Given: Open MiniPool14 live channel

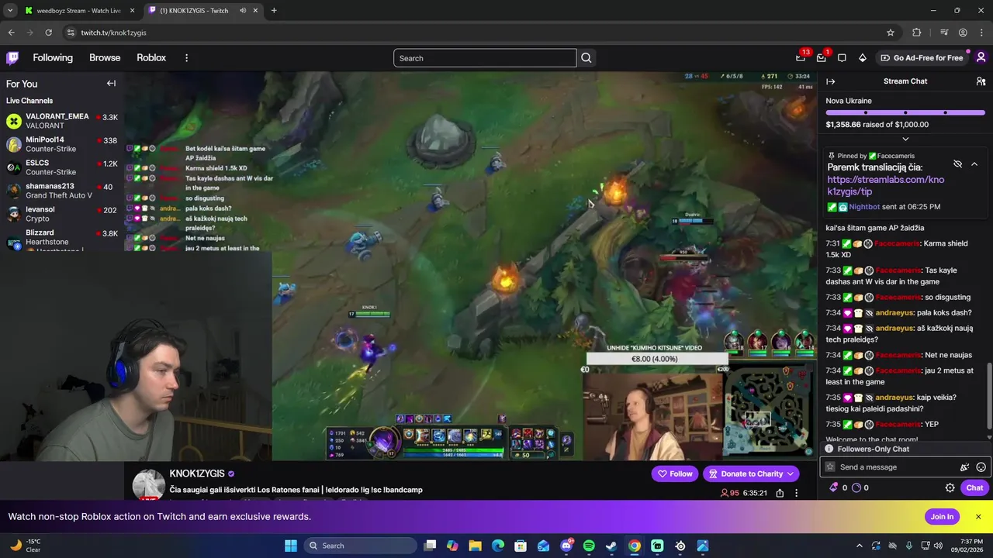Looking at the screenshot, I should tap(62, 144).
